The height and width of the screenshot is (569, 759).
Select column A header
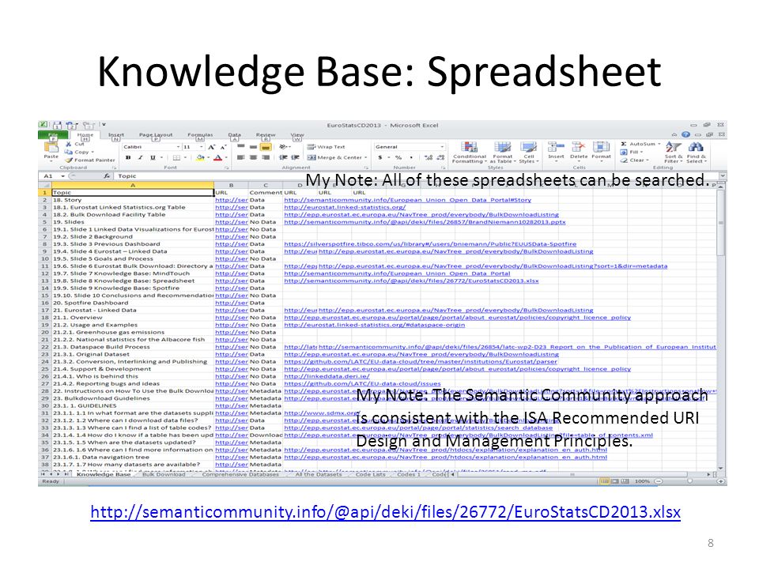click(x=133, y=185)
